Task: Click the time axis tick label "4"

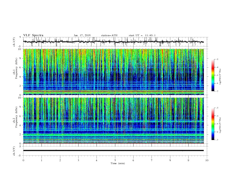Action: (96, 160)
